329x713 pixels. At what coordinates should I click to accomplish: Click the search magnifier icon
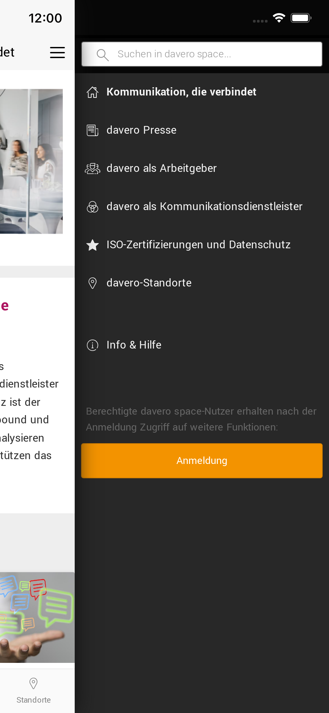103,55
